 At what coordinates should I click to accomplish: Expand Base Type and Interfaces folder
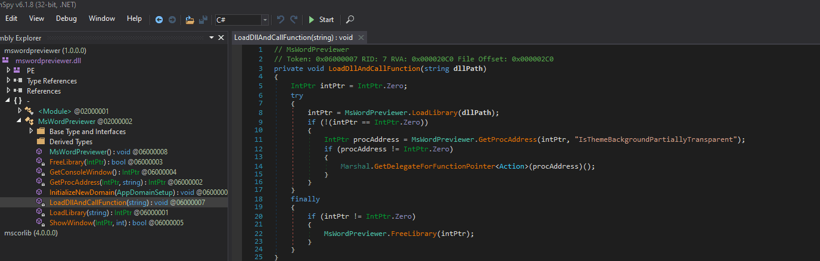(x=31, y=131)
